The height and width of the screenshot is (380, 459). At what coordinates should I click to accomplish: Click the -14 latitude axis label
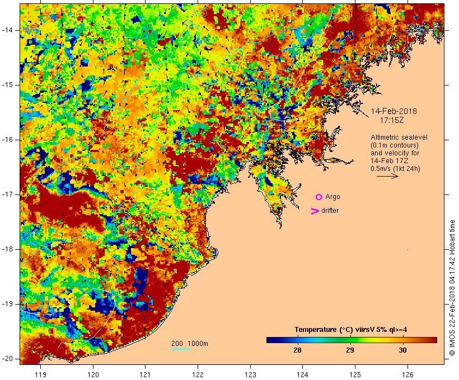[7, 30]
